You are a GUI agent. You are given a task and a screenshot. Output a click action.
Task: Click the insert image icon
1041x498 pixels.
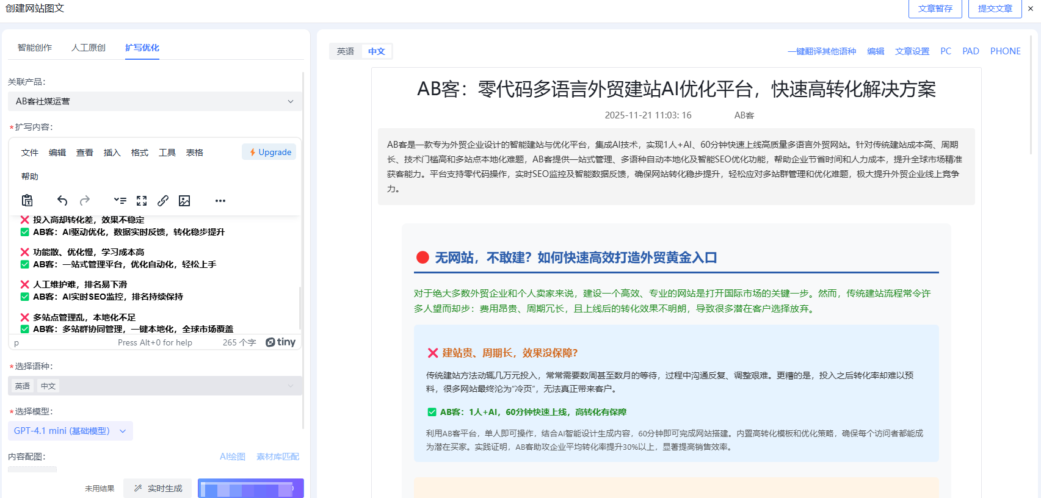click(184, 201)
